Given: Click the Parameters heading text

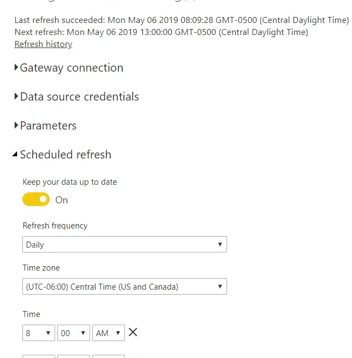Looking at the screenshot, I should pyautogui.click(x=48, y=126).
